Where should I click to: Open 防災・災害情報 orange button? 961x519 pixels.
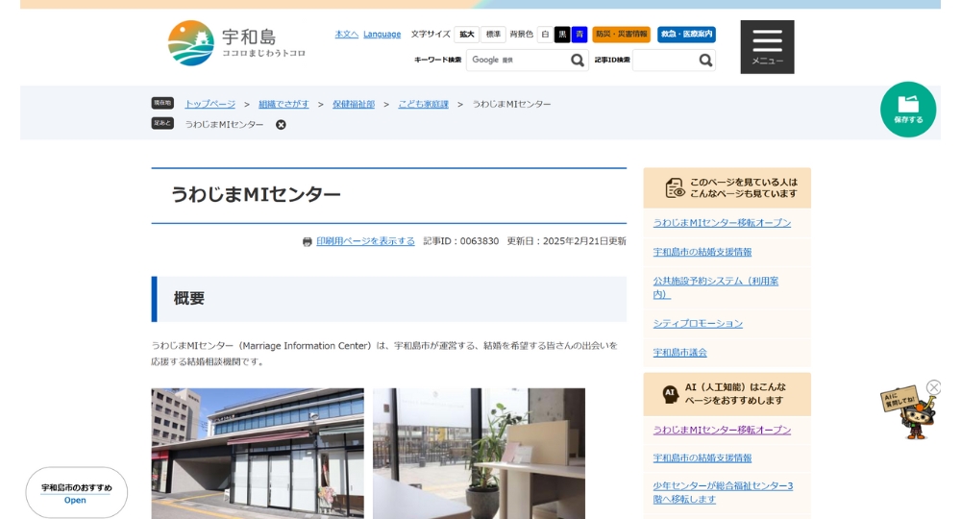(621, 35)
